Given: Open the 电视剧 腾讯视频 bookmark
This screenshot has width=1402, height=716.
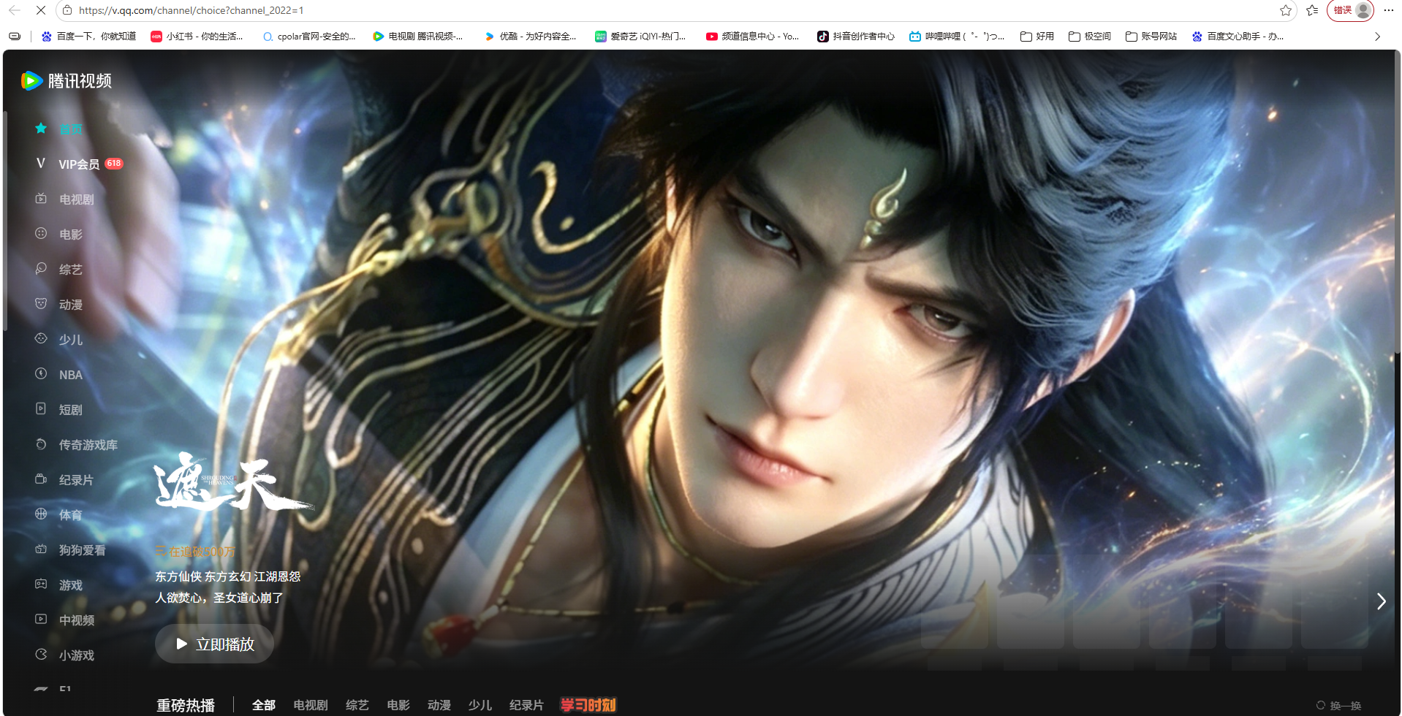Looking at the screenshot, I should [418, 37].
